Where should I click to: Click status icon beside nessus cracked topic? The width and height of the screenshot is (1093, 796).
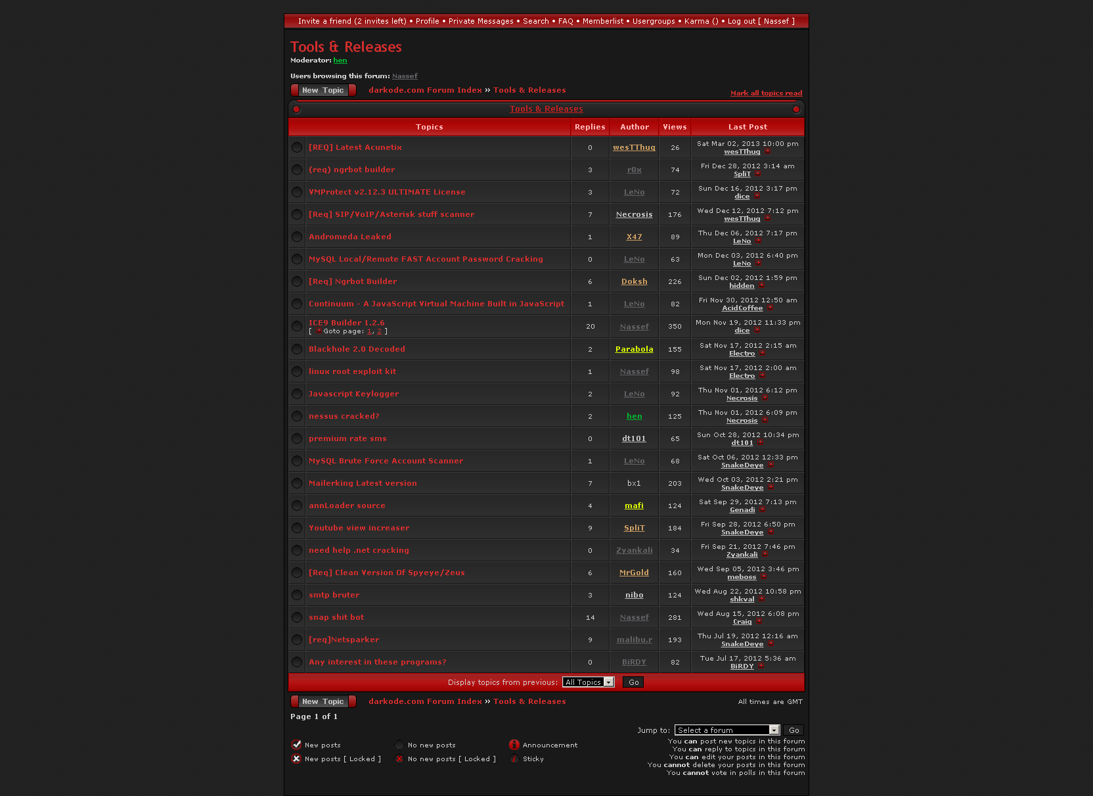point(297,416)
